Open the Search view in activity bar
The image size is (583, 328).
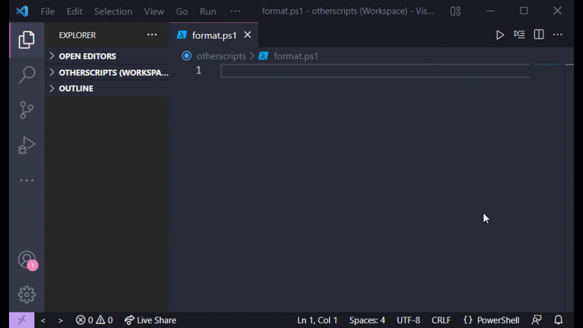(27, 74)
